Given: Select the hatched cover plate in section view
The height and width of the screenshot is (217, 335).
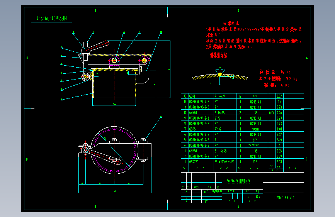Looking at the screenshot, I should click(114, 70).
